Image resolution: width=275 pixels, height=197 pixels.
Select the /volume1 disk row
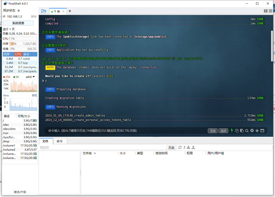(x=20, y=146)
